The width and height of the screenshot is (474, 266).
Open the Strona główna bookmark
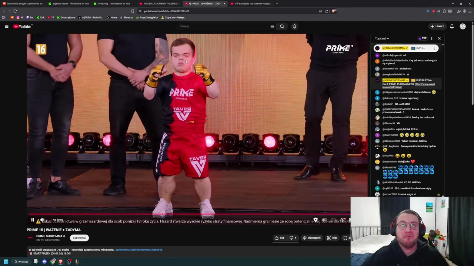point(66,17)
